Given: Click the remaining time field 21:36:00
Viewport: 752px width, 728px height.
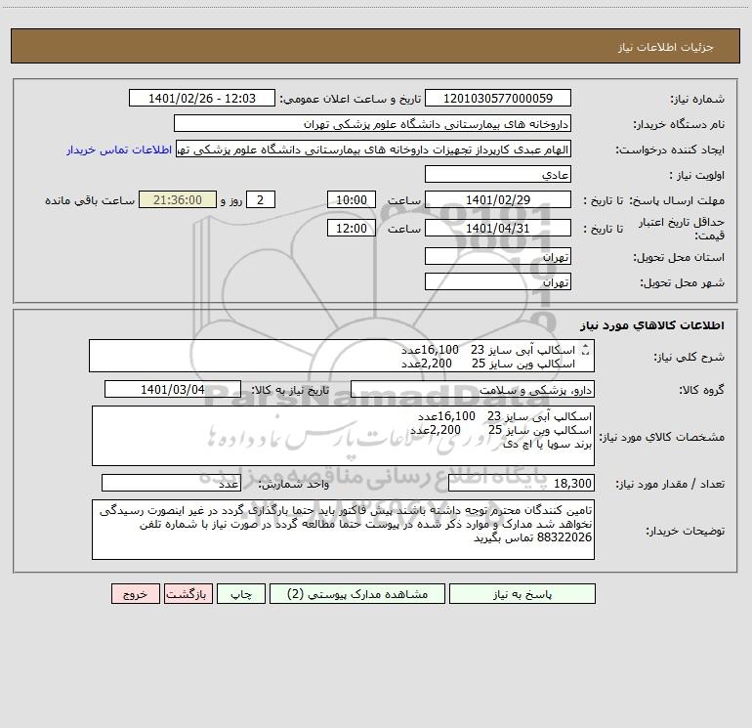Looking at the screenshot, I should [178, 199].
